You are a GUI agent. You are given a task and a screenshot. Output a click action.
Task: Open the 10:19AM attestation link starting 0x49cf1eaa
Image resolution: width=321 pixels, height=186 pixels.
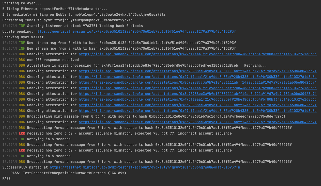pos(197,111)
